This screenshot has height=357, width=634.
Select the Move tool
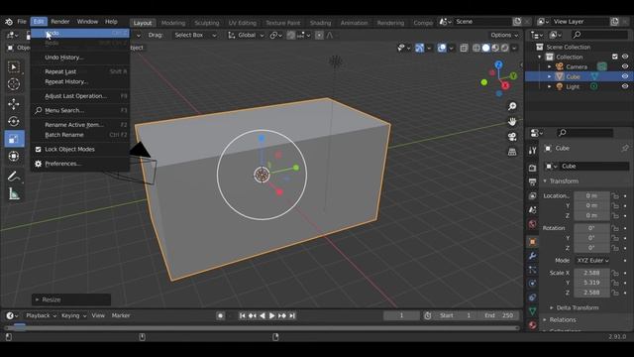pyautogui.click(x=14, y=104)
